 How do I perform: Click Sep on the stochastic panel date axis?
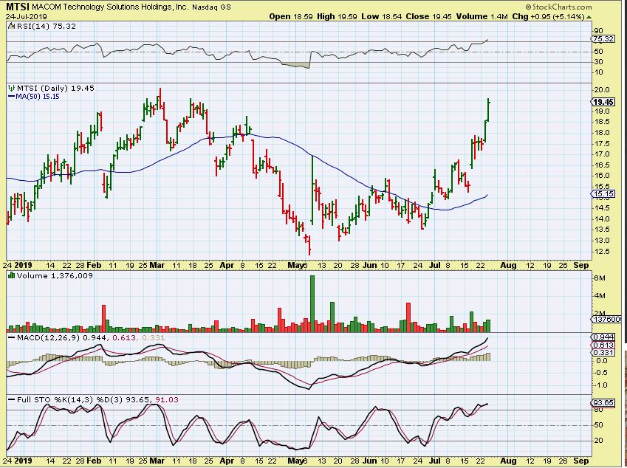(x=581, y=461)
